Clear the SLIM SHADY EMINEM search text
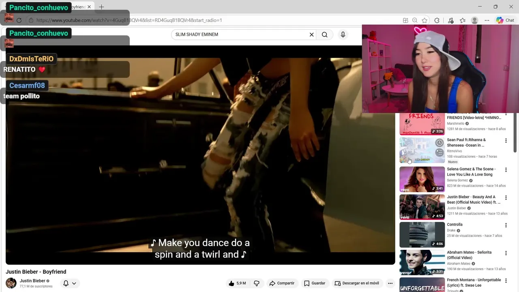The image size is (519, 292). click(x=311, y=34)
